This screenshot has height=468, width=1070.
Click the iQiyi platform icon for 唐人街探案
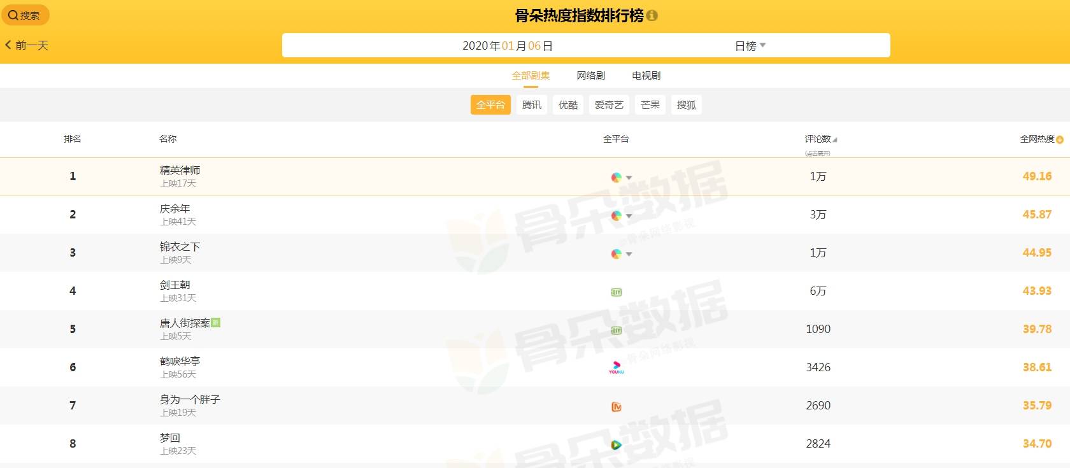pyautogui.click(x=616, y=330)
